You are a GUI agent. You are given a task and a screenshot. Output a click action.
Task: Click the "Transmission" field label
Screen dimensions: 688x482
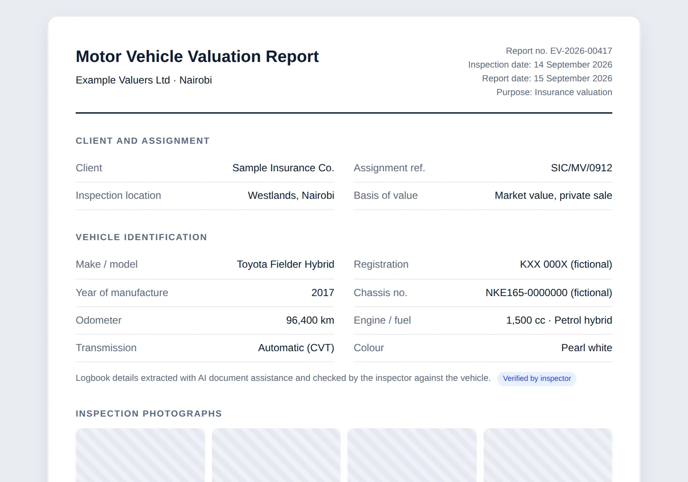coord(106,348)
